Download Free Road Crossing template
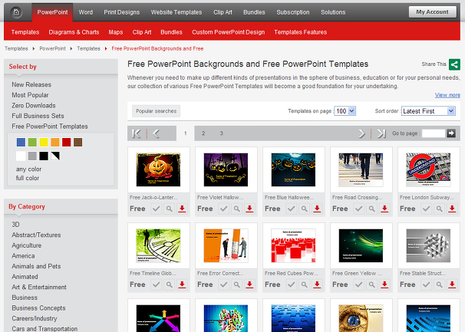Screen dimensions: 465x332 pyautogui.click(x=384, y=209)
